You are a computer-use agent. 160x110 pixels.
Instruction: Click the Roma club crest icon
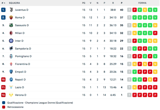(11, 18)
